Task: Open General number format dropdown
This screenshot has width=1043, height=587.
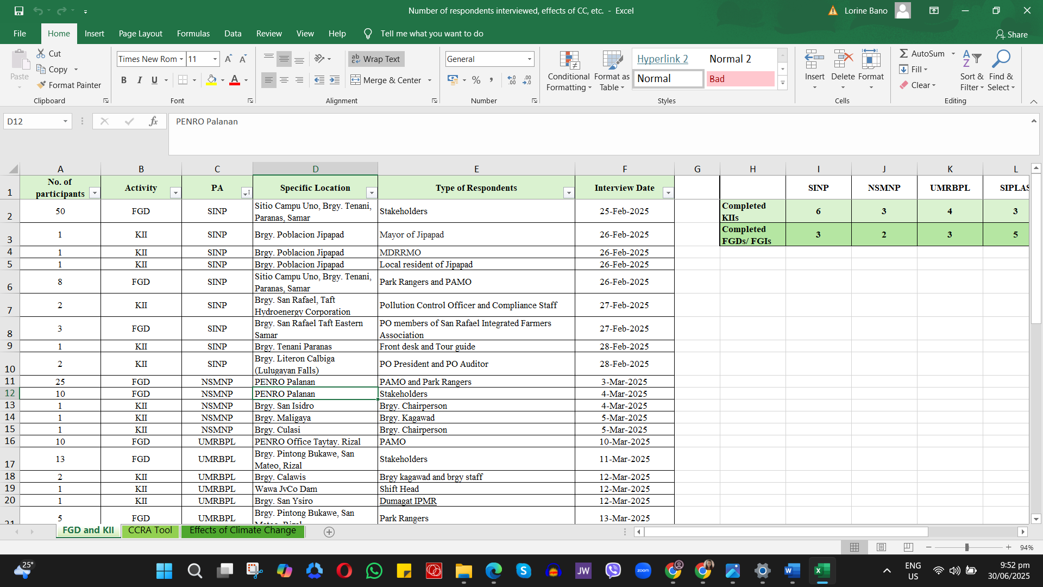Action: pyautogui.click(x=529, y=59)
